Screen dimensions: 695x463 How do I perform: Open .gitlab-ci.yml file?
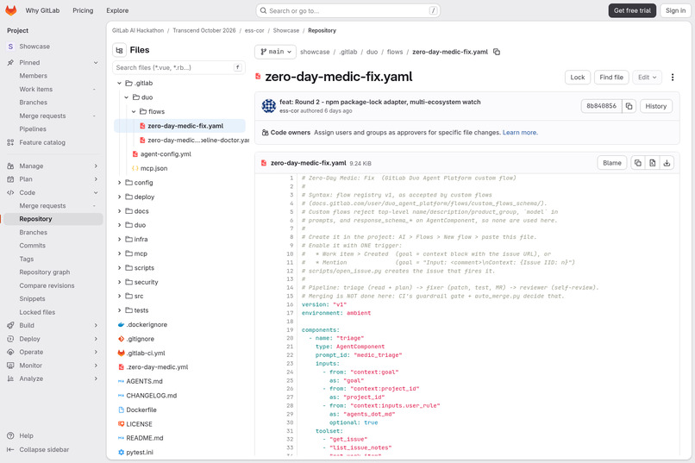(146, 354)
